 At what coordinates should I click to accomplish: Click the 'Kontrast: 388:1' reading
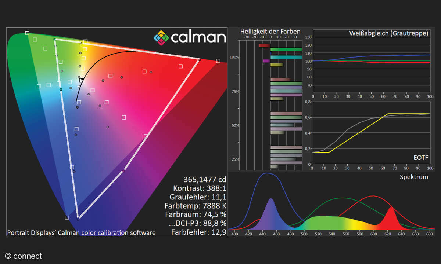200,188
